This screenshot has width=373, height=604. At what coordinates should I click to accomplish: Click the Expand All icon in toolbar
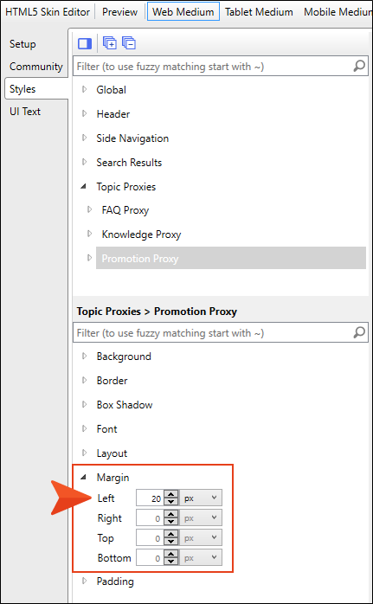coord(110,43)
